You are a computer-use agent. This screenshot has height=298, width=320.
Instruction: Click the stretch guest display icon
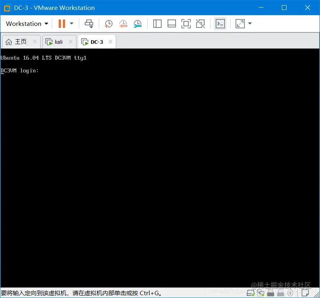click(x=240, y=23)
